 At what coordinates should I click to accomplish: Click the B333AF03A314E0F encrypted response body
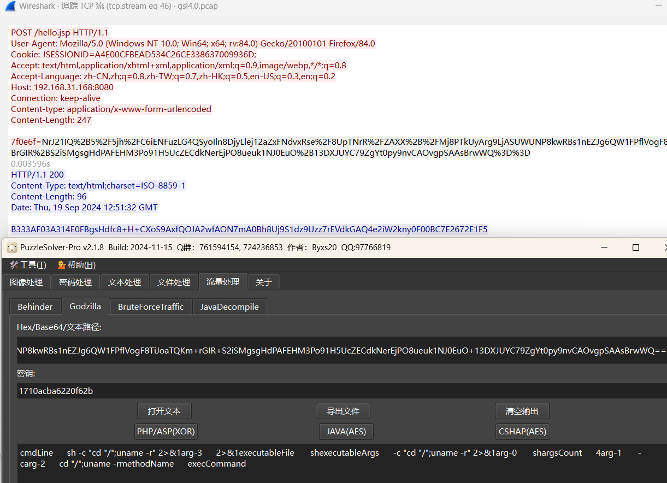click(249, 229)
